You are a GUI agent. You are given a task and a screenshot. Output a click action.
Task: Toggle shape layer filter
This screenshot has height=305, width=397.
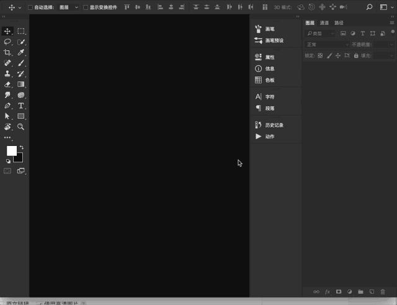[372, 34]
